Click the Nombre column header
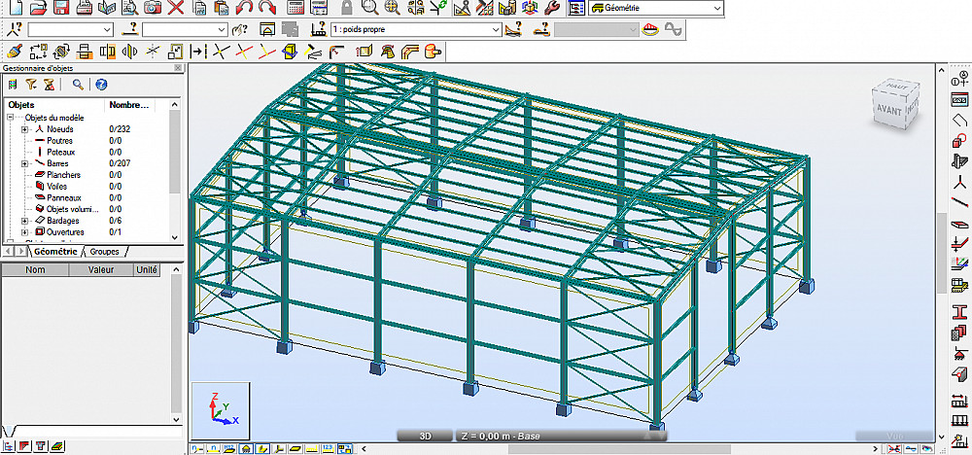The image size is (972, 455). point(129,105)
